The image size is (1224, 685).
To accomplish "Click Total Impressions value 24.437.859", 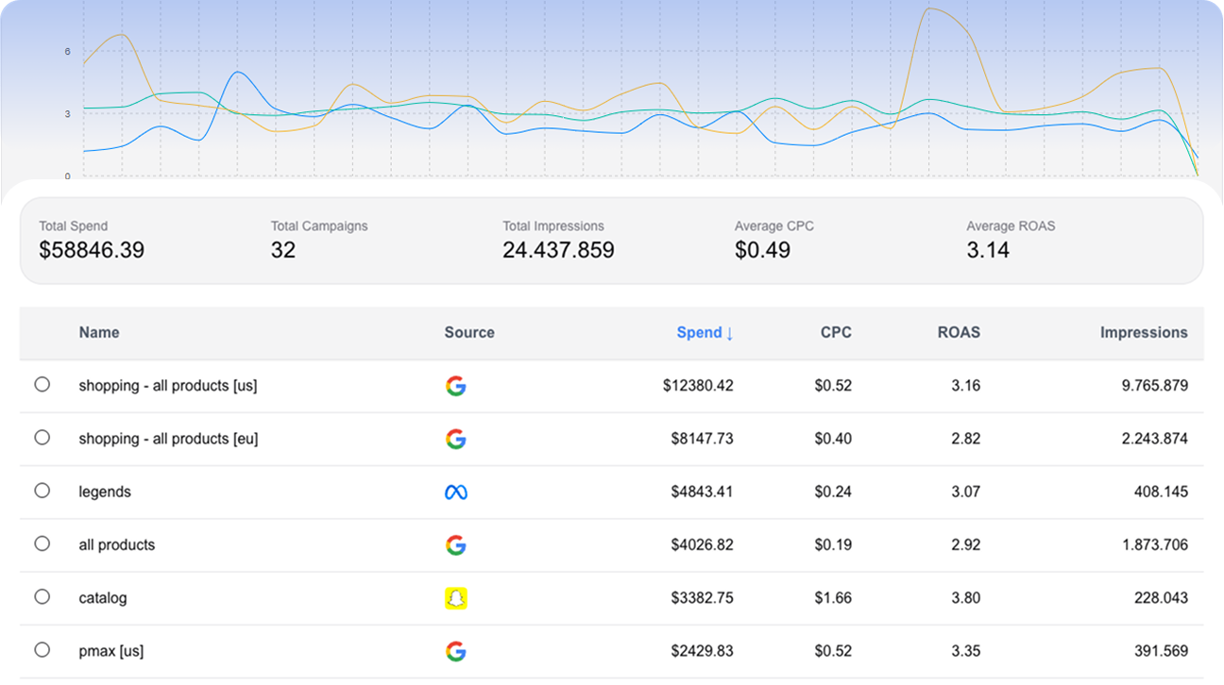I will 558,250.
